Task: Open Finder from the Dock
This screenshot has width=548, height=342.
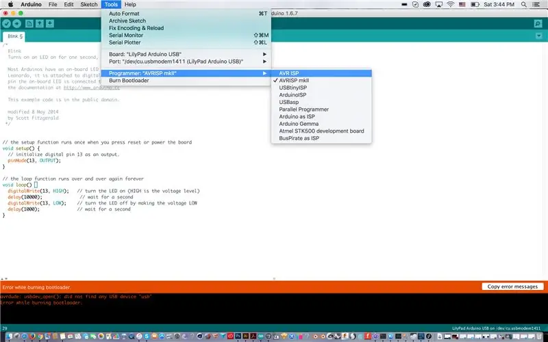Action: (x=9, y=337)
